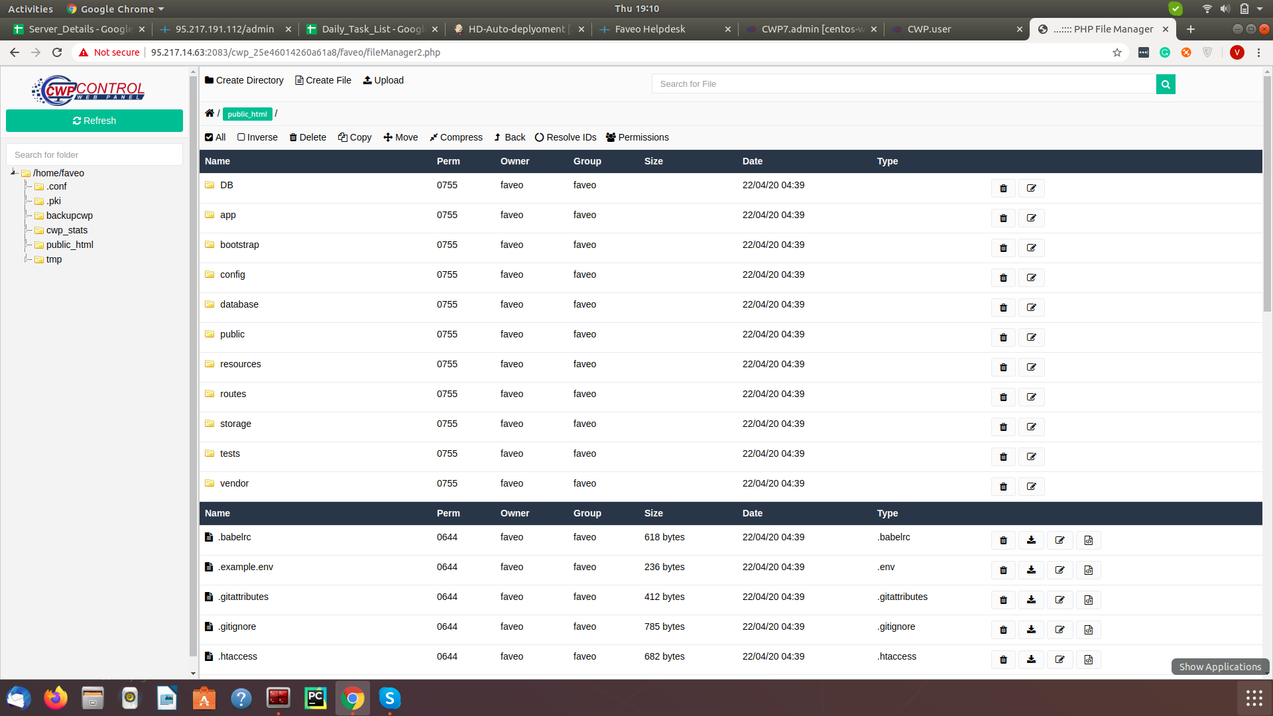
Task: Expand public_html node in folder tree
Action: [26, 245]
